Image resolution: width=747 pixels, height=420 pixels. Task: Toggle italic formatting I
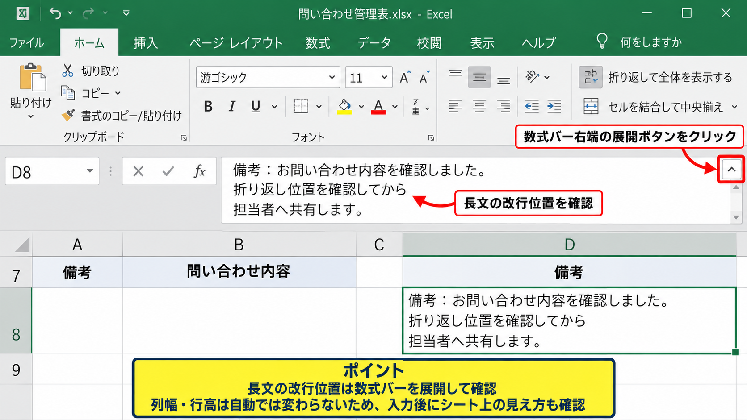click(x=231, y=106)
